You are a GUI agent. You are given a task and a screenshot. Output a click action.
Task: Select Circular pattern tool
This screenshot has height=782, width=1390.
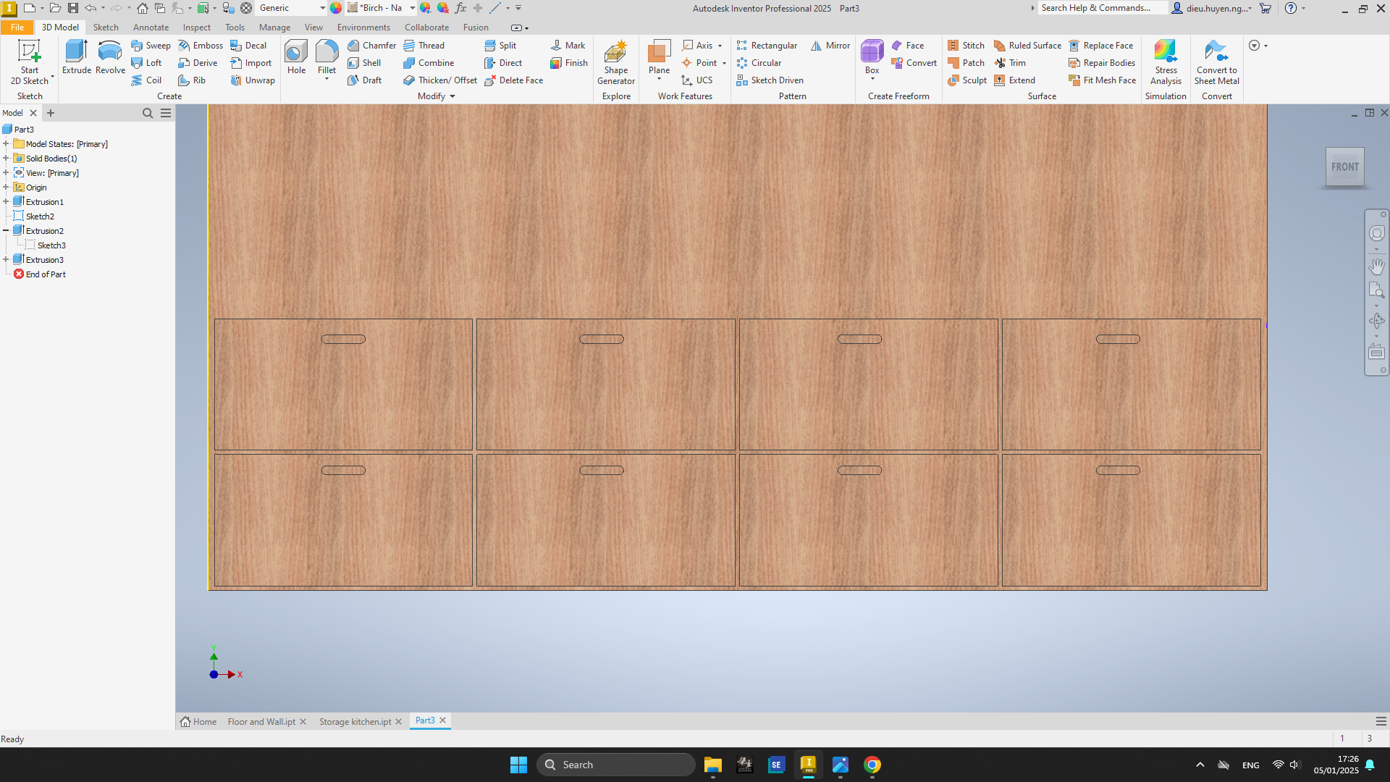pyautogui.click(x=759, y=63)
